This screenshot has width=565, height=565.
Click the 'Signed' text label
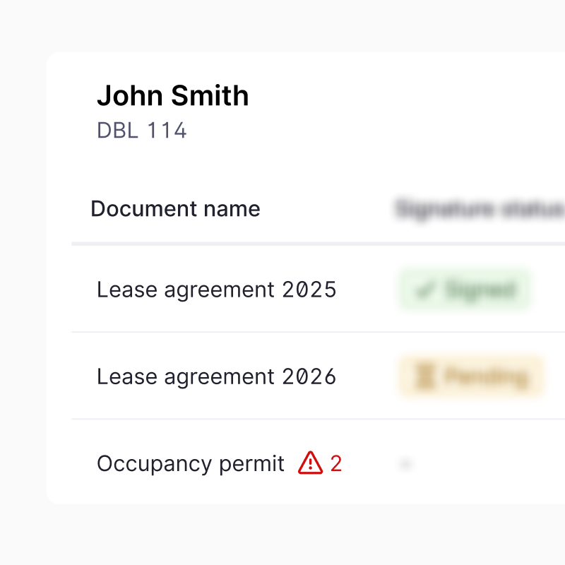480,290
